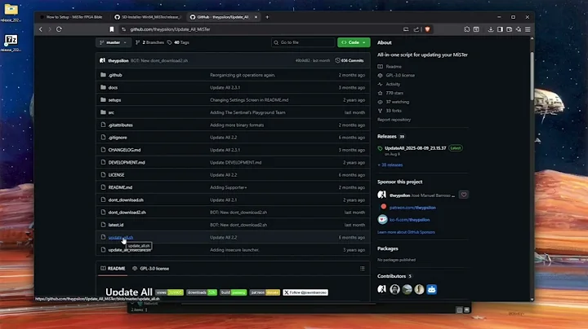Click the sponsor heart button for theypsilon
588x329 pixels.
(x=464, y=195)
